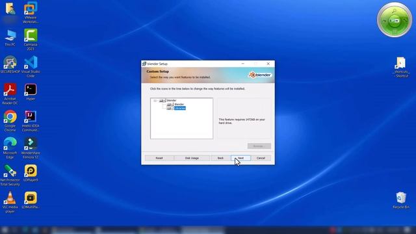Launch the LDPlayer9 desktop shortcut

coord(31,173)
